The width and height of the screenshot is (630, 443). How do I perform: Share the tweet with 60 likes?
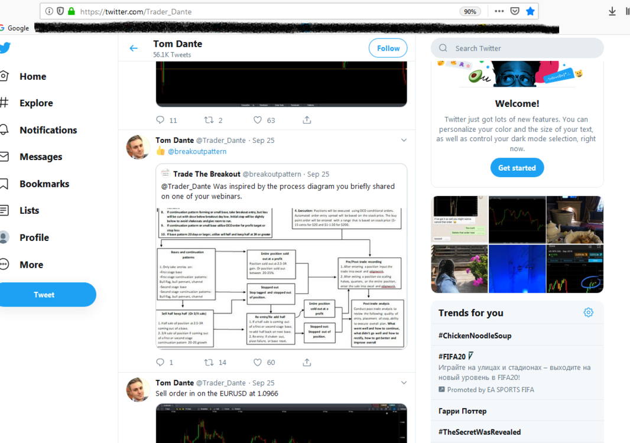point(307,362)
